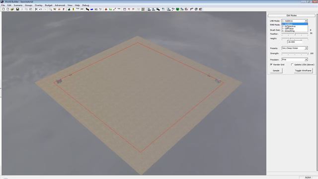Open the Overlay menu
Screen dimensions: 318x179
tap(39, 5)
